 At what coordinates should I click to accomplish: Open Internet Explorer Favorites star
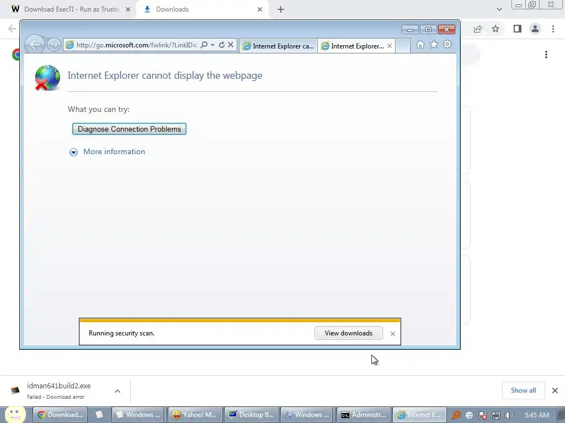[434, 45]
